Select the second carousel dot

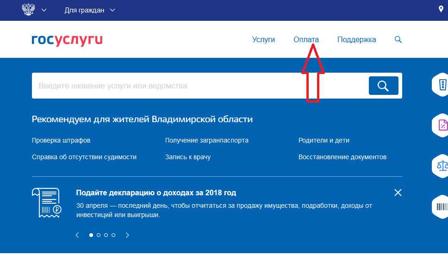pyautogui.click(x=99, y=235)
